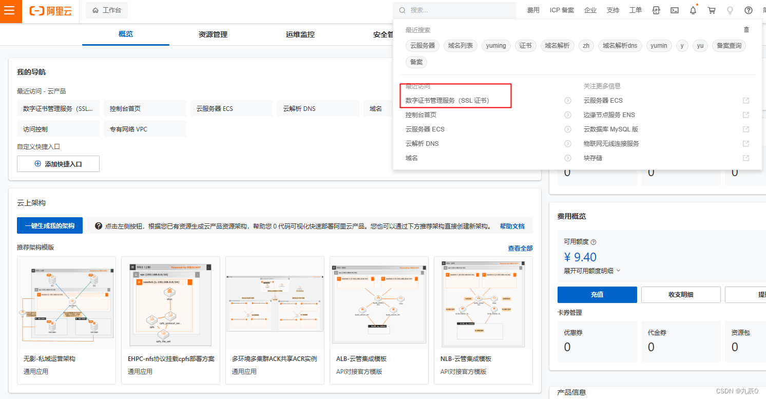
Task: Click arrow icon beside 控制台首页 recent entry
Action: (568, 115)
